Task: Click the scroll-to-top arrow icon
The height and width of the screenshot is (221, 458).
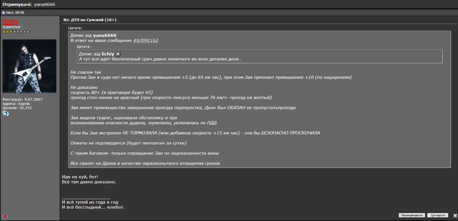Action: click(x=455, y=216)
